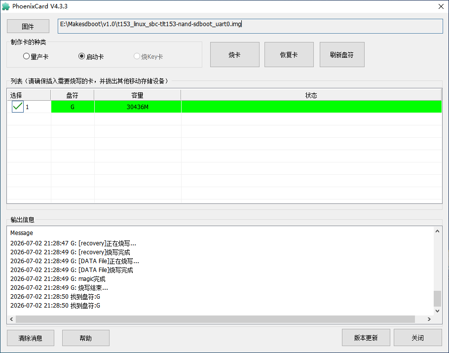Toggle the checkbox for drive row 1
Screen dimensions: 449x353
click(18, 107)
